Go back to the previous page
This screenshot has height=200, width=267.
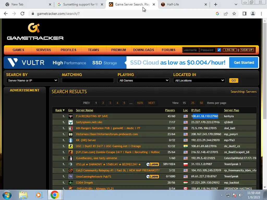click(6, 14)
